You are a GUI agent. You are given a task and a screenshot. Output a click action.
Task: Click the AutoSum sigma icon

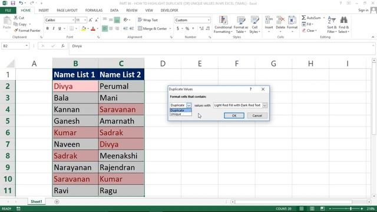[x=304, y=18]
